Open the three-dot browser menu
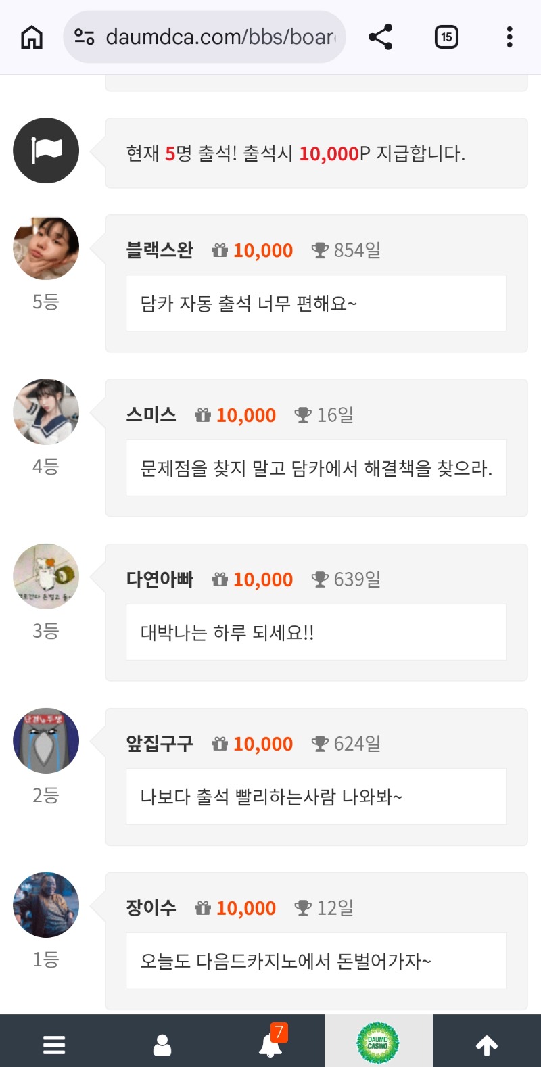The height and width of the screenshot is (1067, 541). pyautogui.click(x=509, y=37)
